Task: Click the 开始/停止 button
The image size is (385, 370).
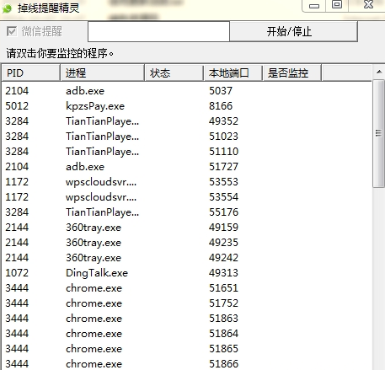Action: (294, 31)
